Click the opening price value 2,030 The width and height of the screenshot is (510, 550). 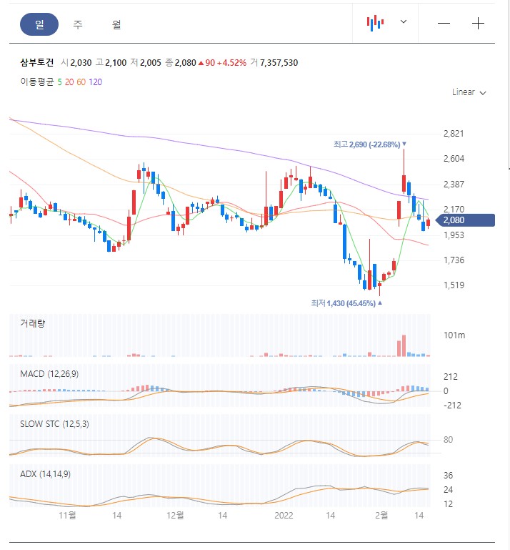(x=81, y=63)
